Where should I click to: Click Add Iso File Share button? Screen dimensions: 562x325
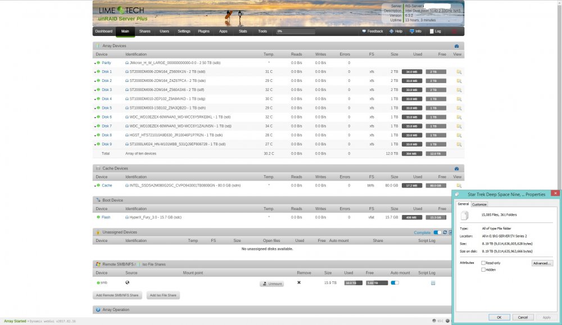point(163,295)
